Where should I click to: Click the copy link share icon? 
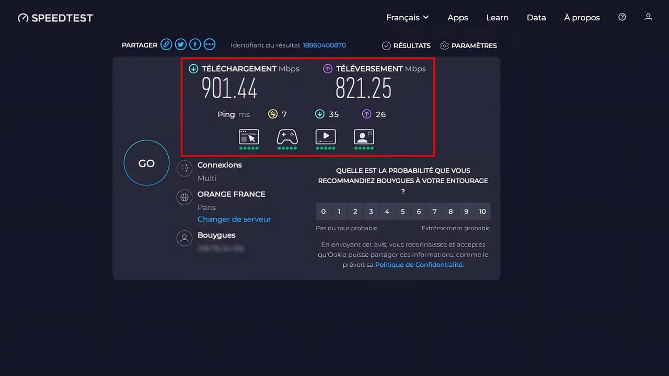point(166,45)
